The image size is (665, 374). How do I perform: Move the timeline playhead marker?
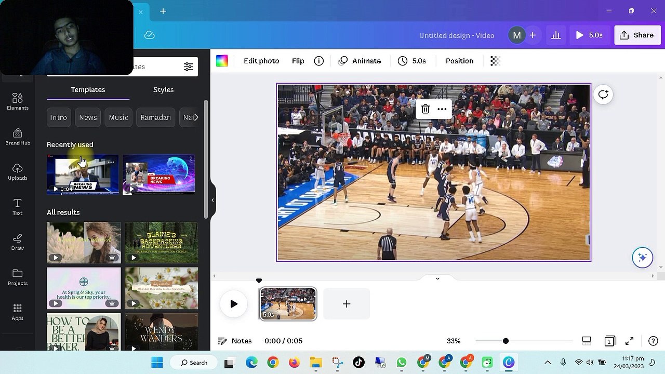(x=259, y=281)
